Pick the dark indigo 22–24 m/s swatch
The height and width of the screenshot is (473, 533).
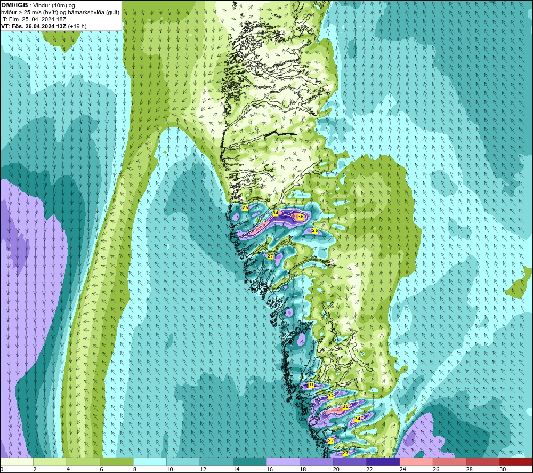click(x=383, y=461)
